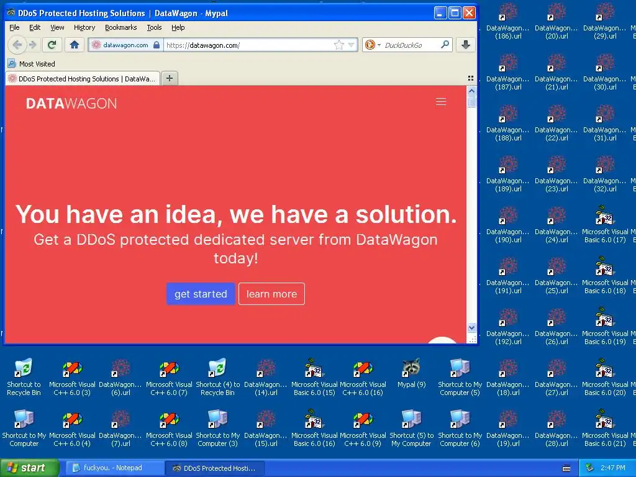This screenshot has width=636, height=477.
Task: Open the Downloads arrow button
Action: [x=466, y=45]
